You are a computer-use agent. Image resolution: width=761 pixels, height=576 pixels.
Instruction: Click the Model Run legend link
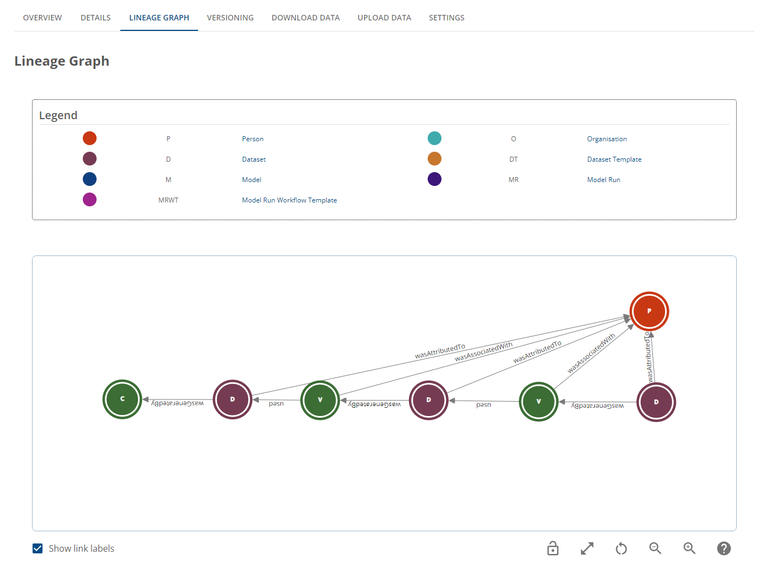tap(604, 180)
